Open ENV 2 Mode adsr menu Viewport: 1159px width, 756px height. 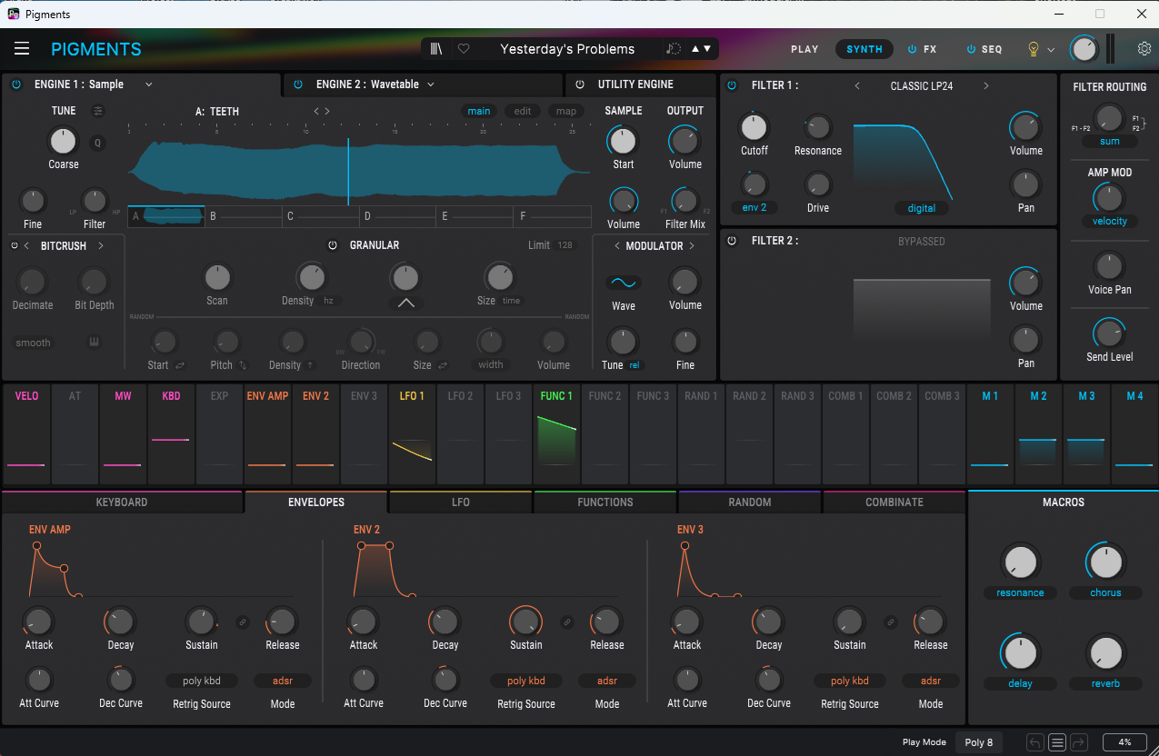(x=607, y=681)
